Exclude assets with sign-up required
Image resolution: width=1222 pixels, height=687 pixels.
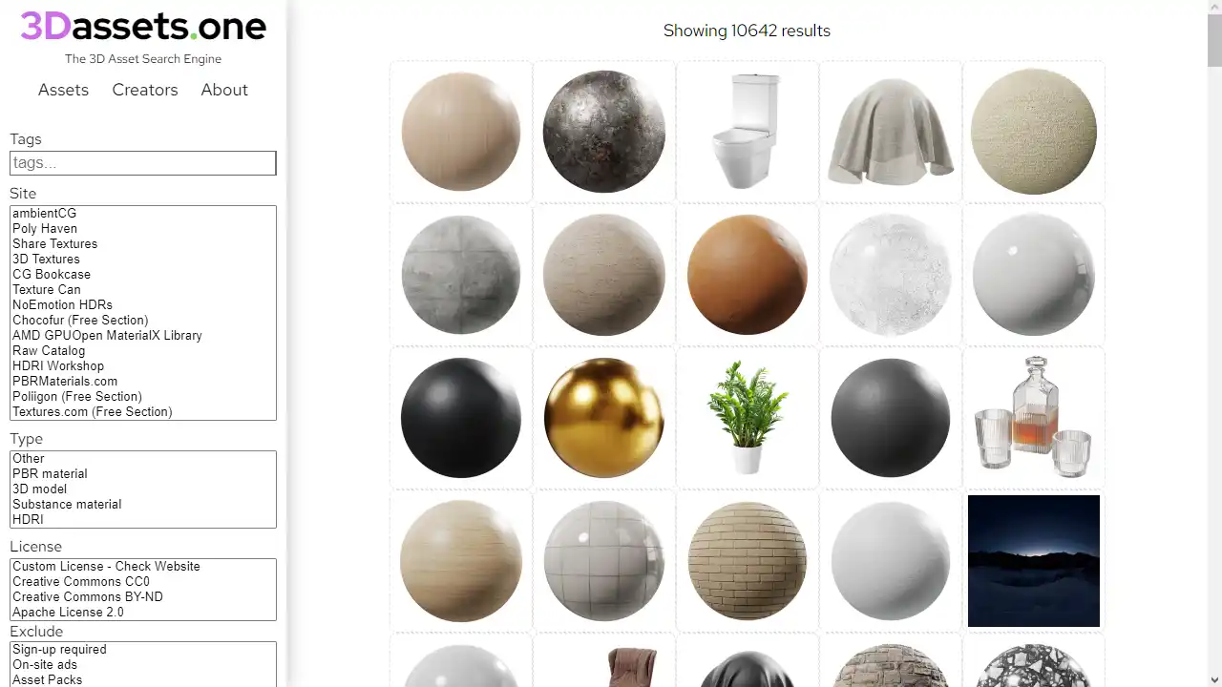[x=59, y=649]
